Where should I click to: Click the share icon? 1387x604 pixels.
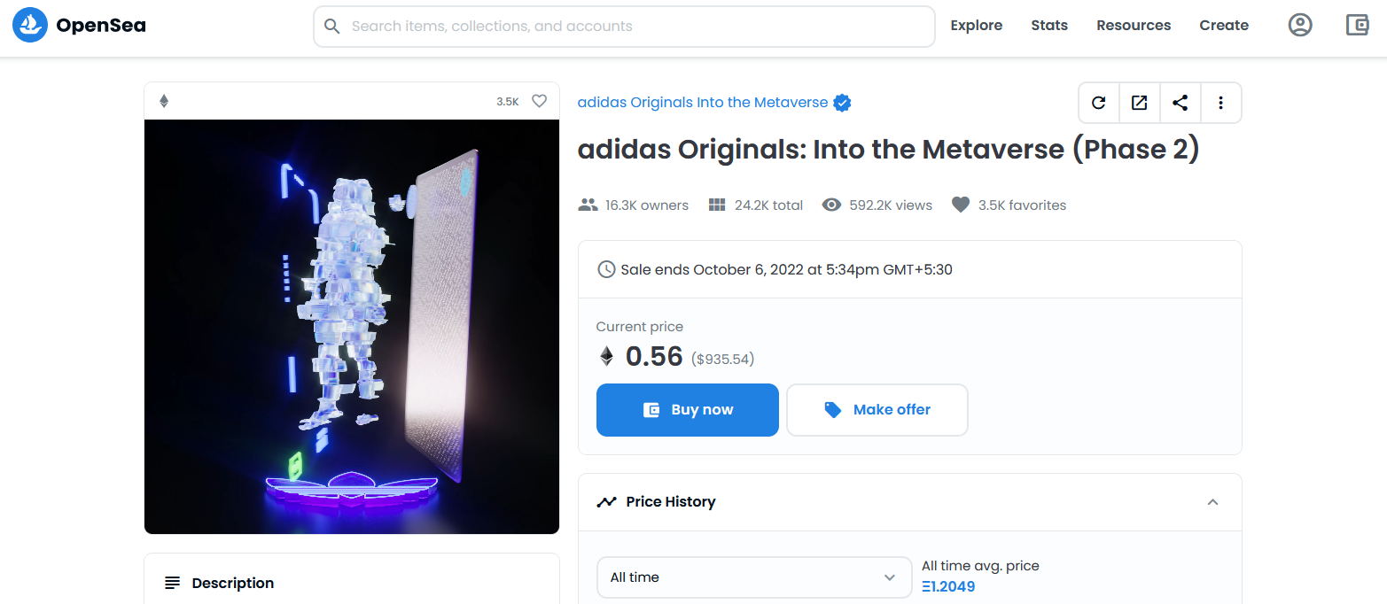click(1181, 103)
